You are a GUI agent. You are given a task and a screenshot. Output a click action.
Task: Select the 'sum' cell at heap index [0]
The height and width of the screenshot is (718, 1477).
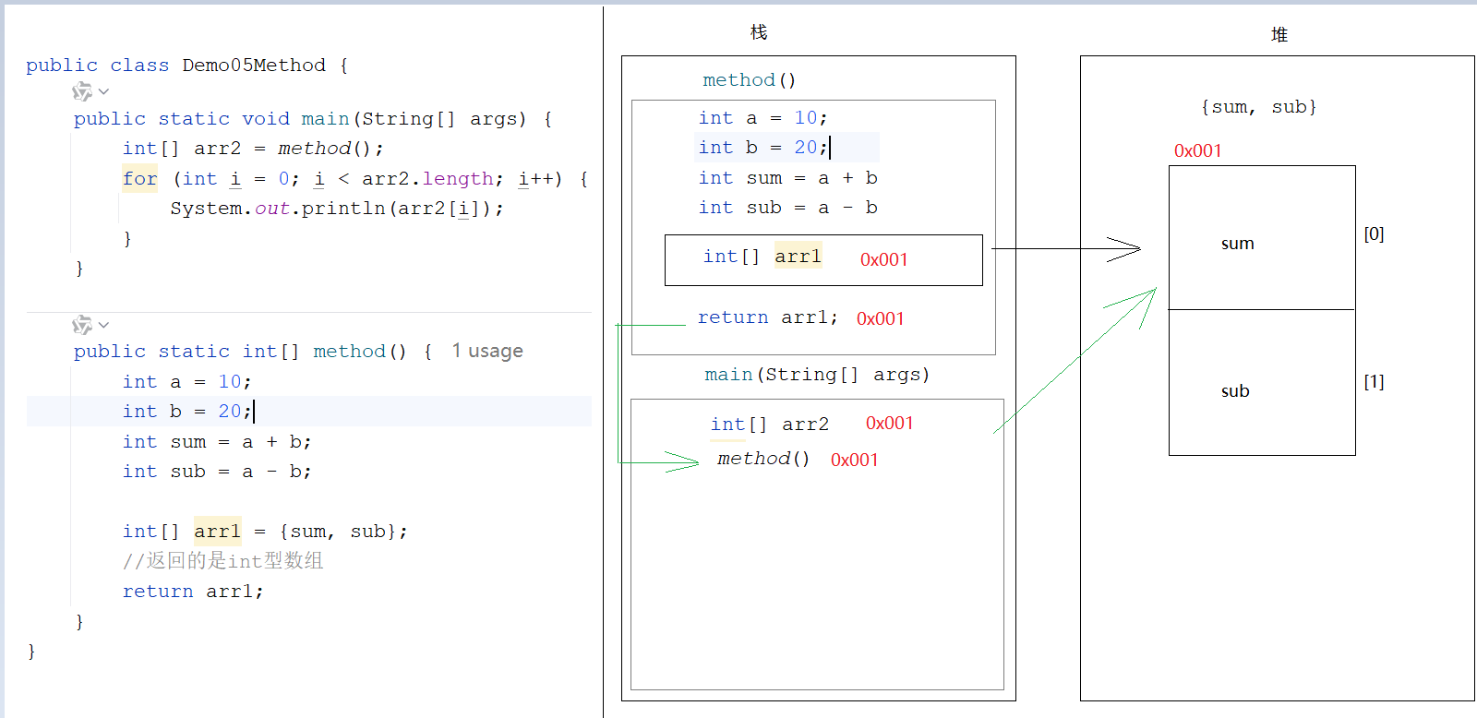click(1237, 244)
